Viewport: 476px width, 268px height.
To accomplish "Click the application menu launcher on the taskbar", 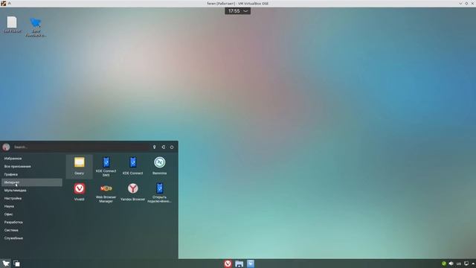I will coord(6,264).
